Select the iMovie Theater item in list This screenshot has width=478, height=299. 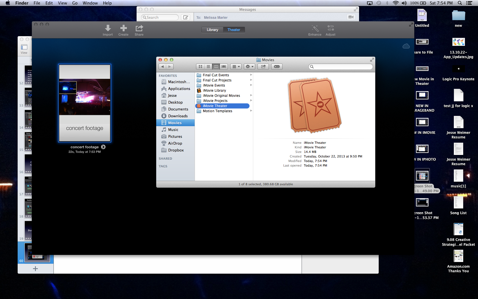[222, 106]
